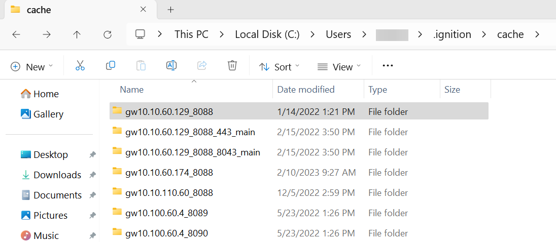556x242 pixels.
Task: Click the Rename icon in toolbar
Action: coord(171,65)
